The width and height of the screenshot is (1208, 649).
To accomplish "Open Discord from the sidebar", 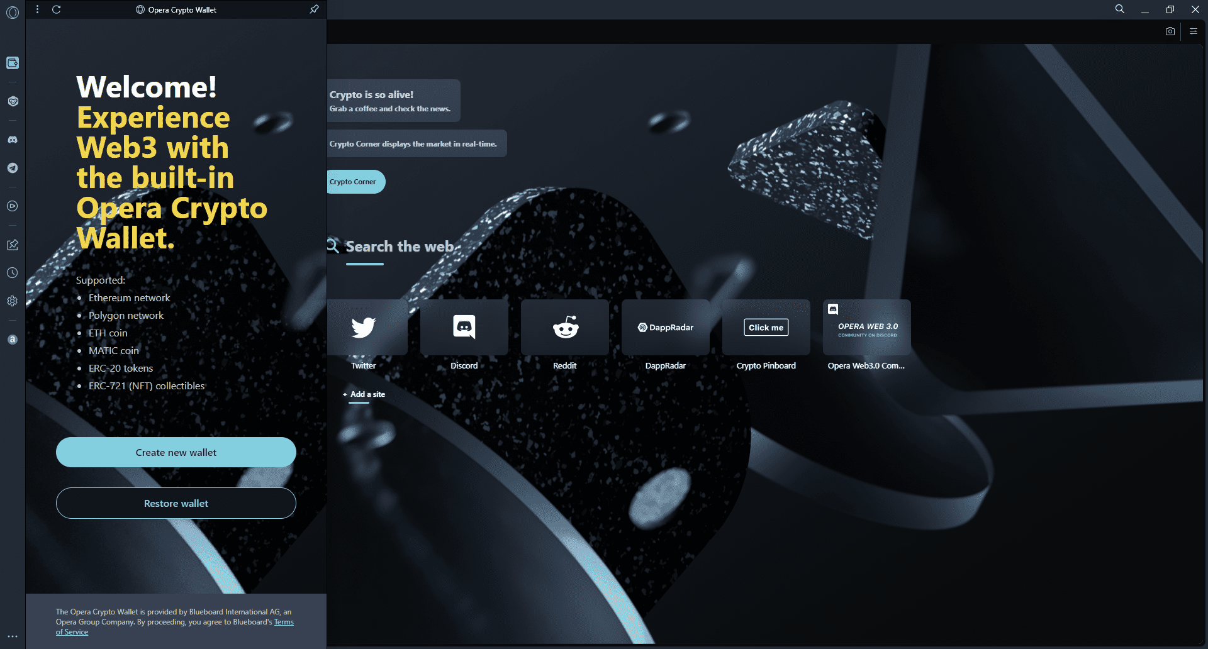I will (x=13, y=140).
